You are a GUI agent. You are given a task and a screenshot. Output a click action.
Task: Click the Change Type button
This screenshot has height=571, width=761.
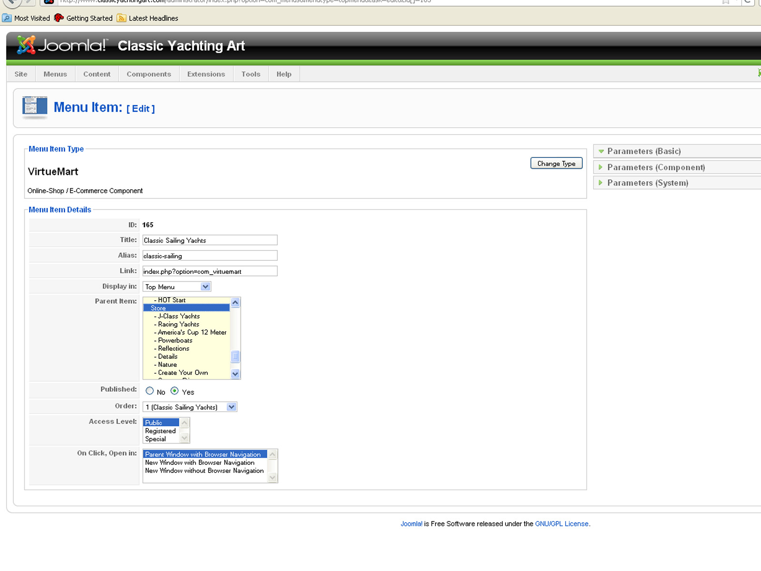point(556,163)
